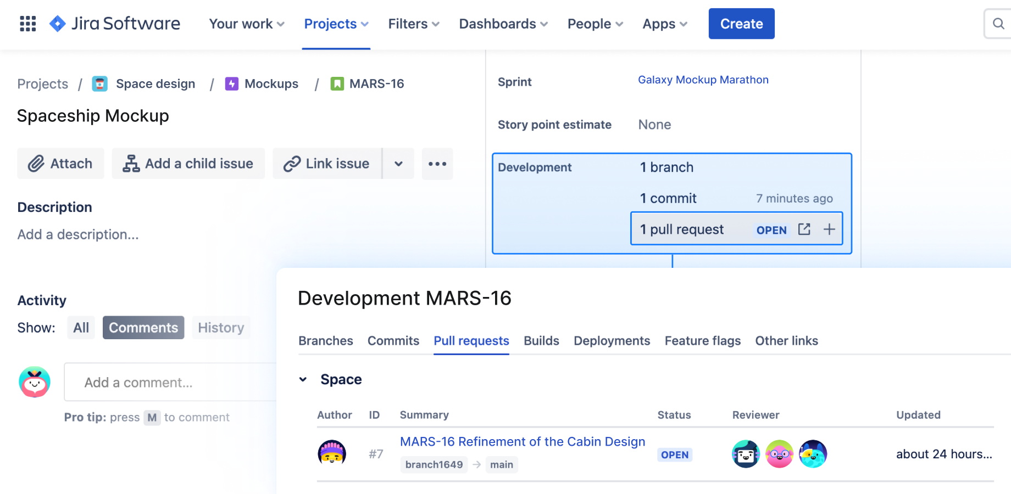Click the 1 pull request entry
1011x494 pixels.
click(x=681, y=229)
